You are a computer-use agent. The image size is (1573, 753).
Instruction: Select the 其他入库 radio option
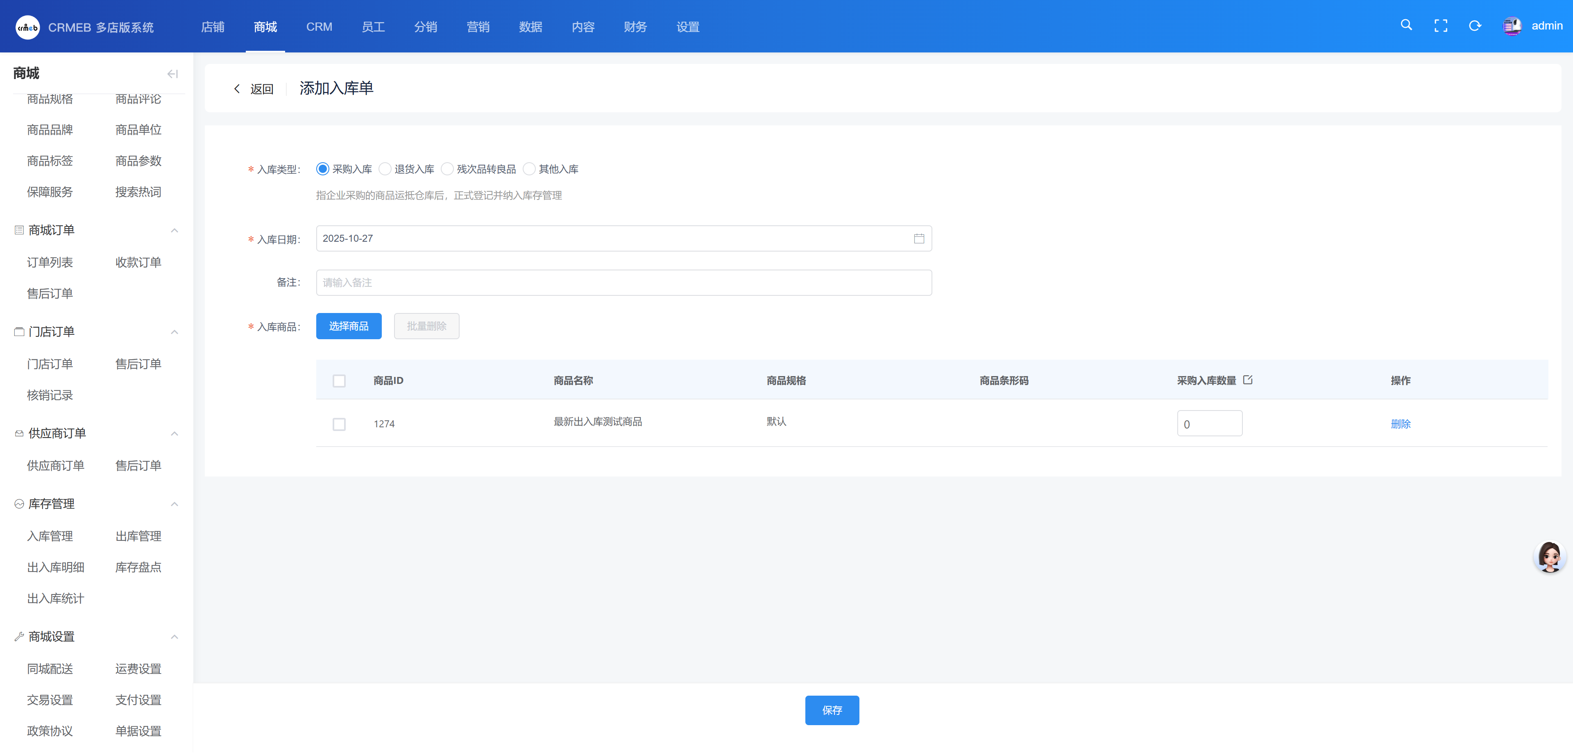529,169
